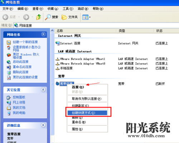Open the Search (搜索) toolbar tool
The image size is (179, 143).
pyautogui.click(x=52, y=17)
